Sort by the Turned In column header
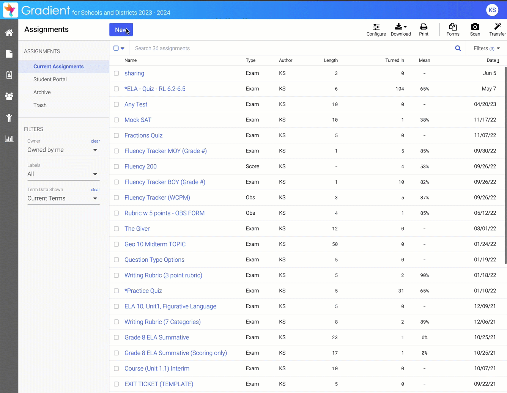Viewport: 507px width, 393px height. (x=395, y=60)
